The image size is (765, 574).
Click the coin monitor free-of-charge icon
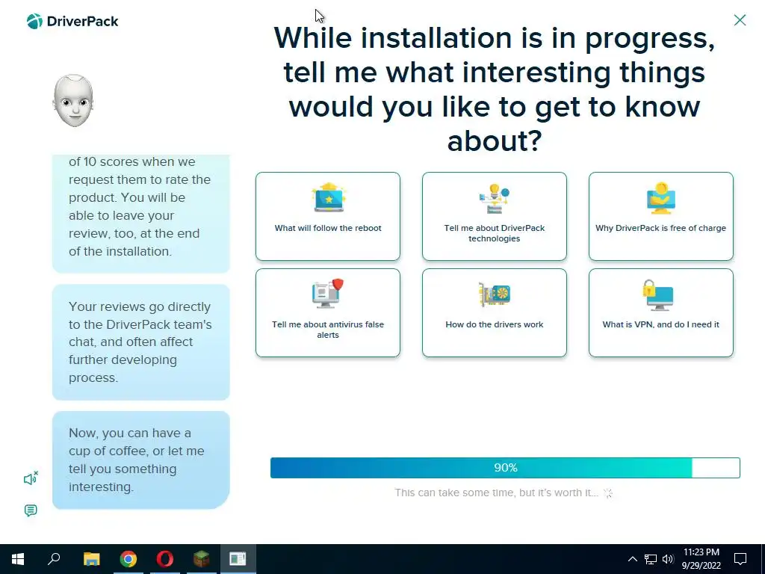click(661, 198)
